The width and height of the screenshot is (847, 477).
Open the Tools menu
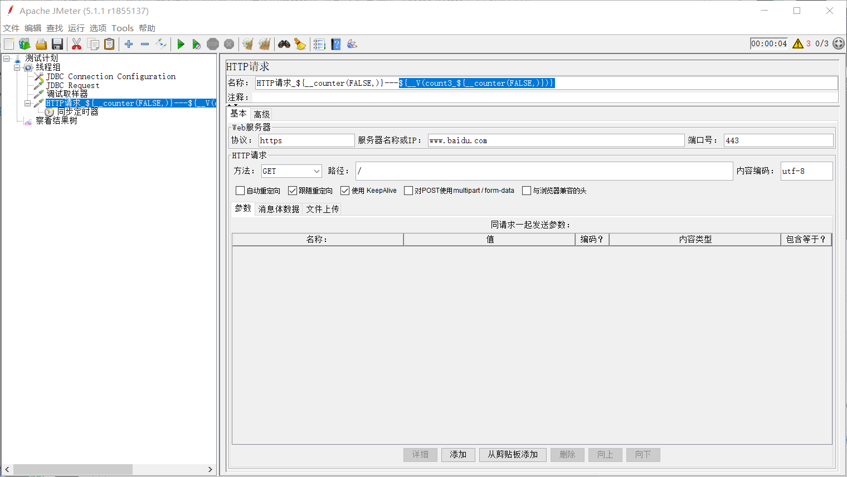click(123, 28)
